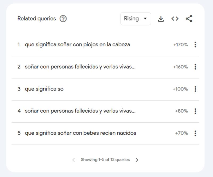Screen dimensions: 213x177
Task: Open three-dot menu for bebes recien nacidos query
Action: tap(195, 133)
